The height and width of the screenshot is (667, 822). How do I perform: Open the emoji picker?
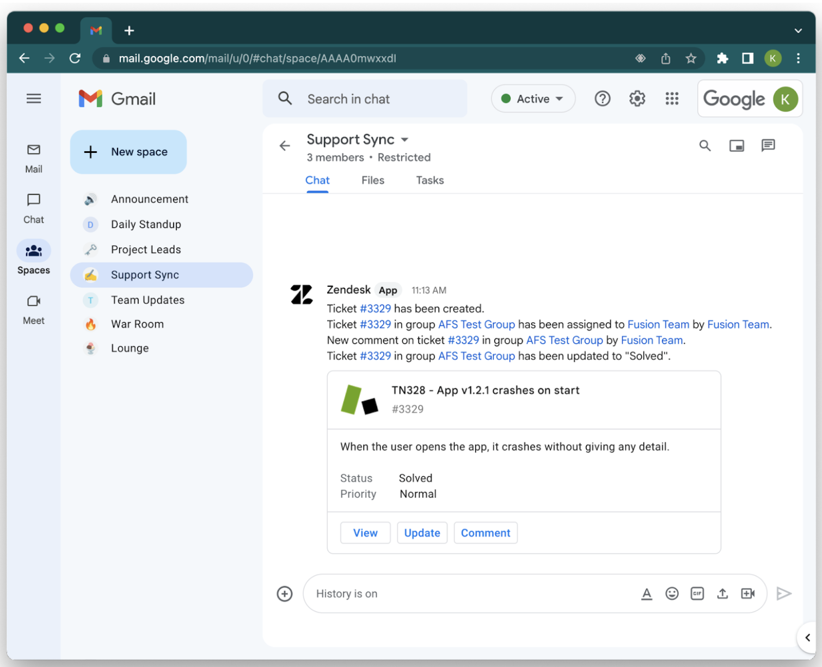click(672, 594)
